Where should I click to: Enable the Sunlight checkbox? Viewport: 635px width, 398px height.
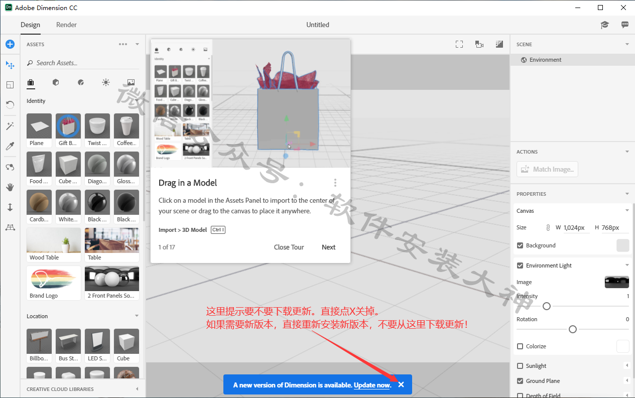(520, 366)
